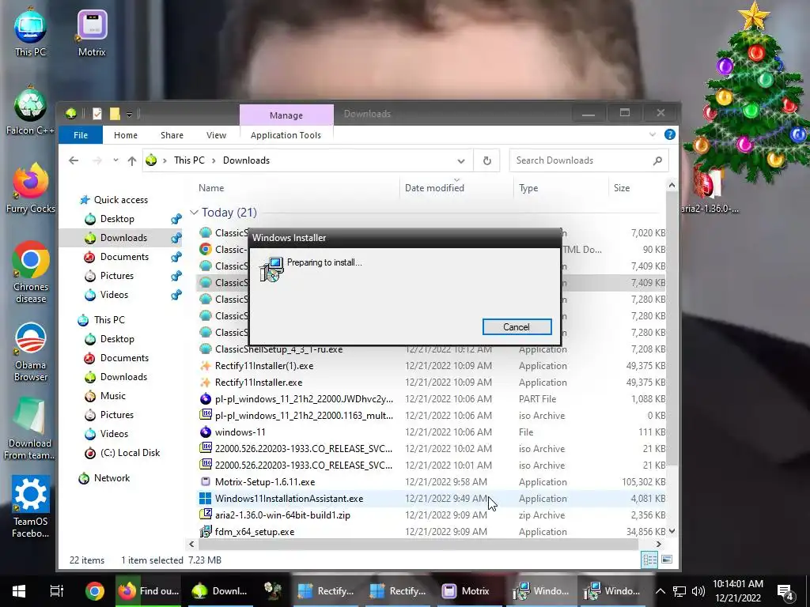
Task: Open the TeamOS Facebook gear desktop icon
Action: (31, 507)
